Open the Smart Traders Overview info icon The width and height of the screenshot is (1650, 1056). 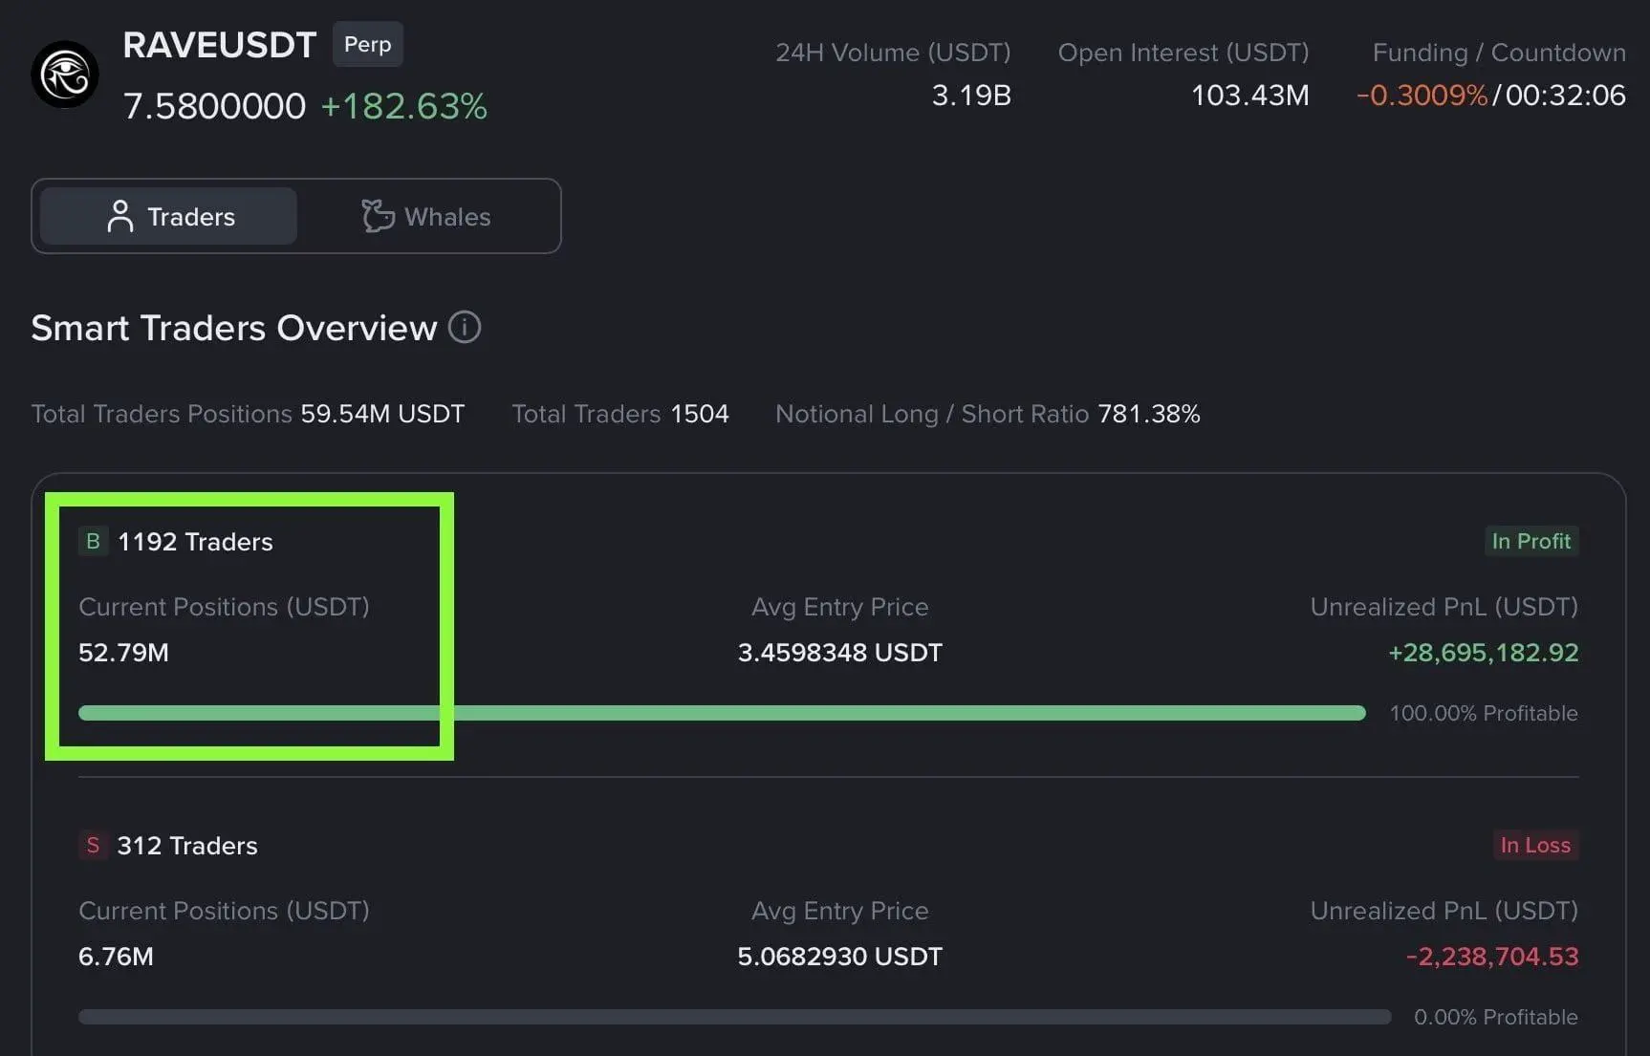pos(465,328)
